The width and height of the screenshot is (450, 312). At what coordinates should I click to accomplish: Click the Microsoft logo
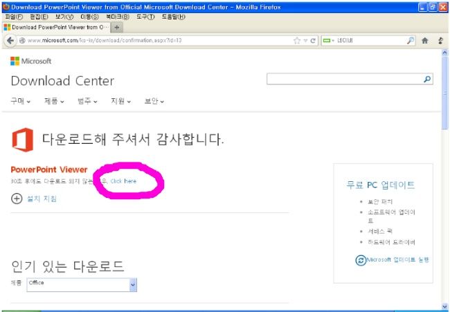pos(30,61)
